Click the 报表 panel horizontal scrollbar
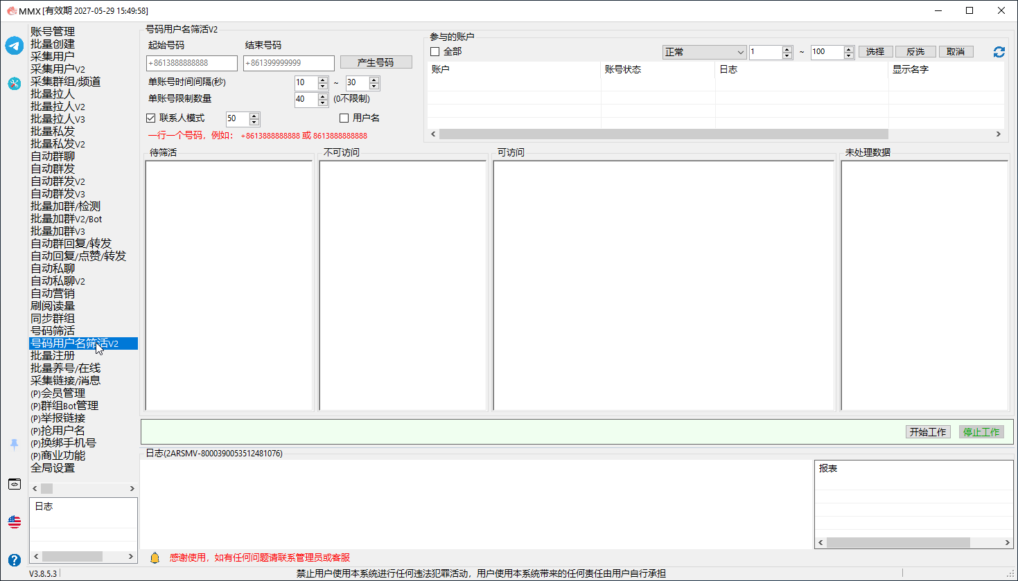1018x581 pixels. click(x=898, y=543)
